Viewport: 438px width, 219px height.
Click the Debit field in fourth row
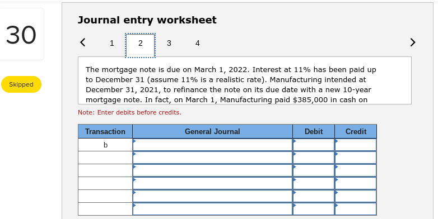click(314, 183)
